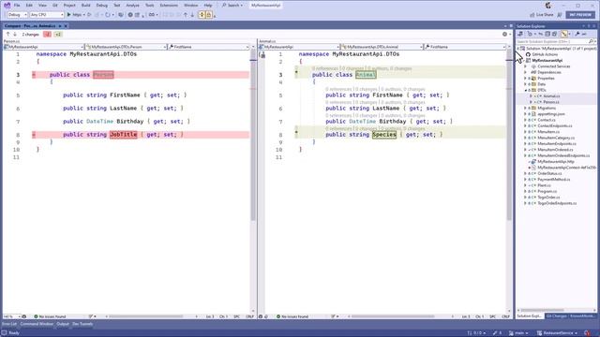The width and height of the screenshot is (600, 337).
Task: Open the Git menu
Action: tap(55, 6)
